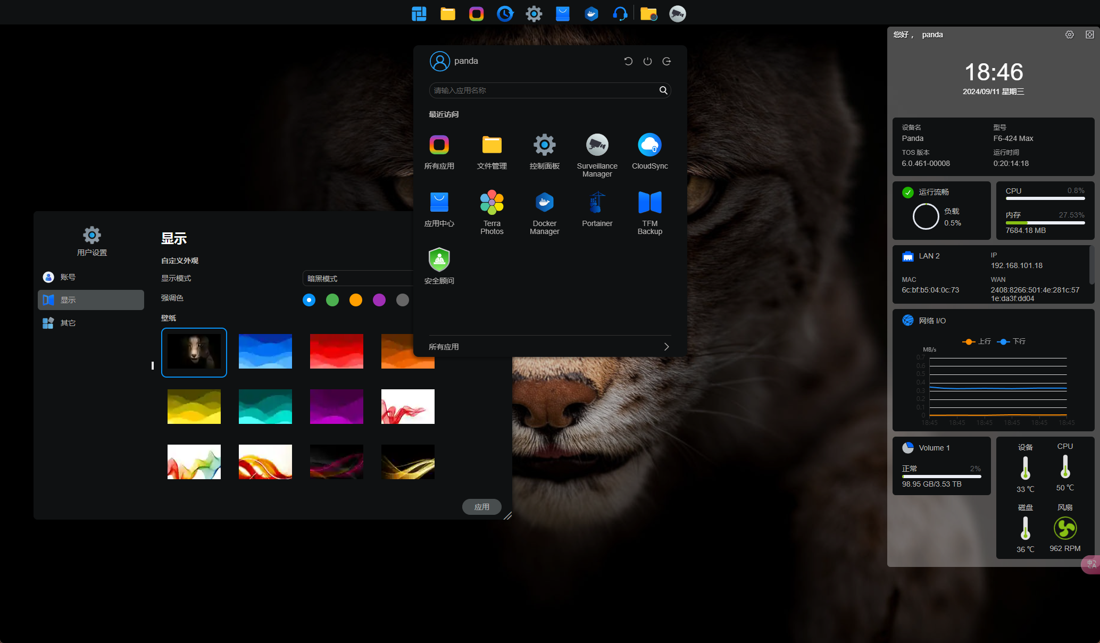Select 显示 in user settings sidebar
The image size is (1100, 643).
[x=91, y=300]
